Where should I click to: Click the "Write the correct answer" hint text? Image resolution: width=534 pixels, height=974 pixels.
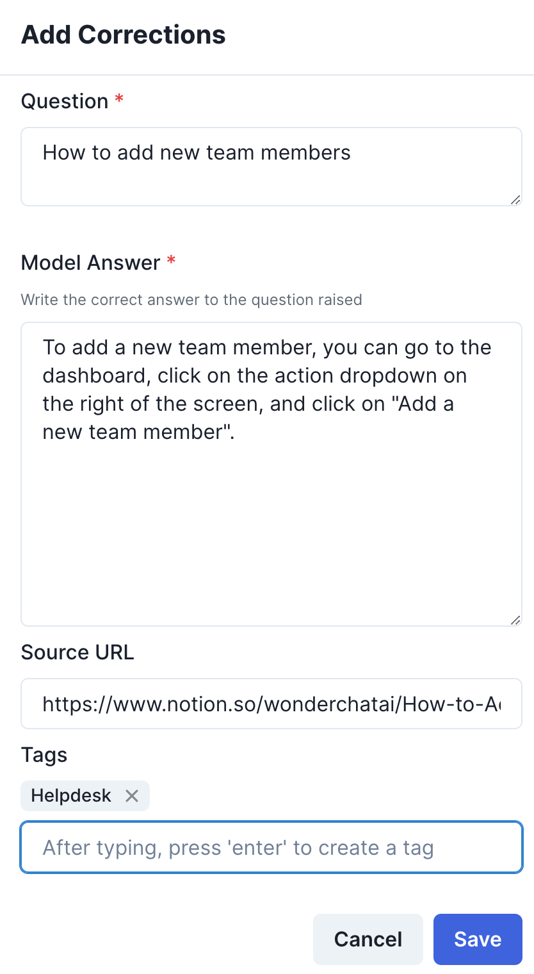[191, 299]
